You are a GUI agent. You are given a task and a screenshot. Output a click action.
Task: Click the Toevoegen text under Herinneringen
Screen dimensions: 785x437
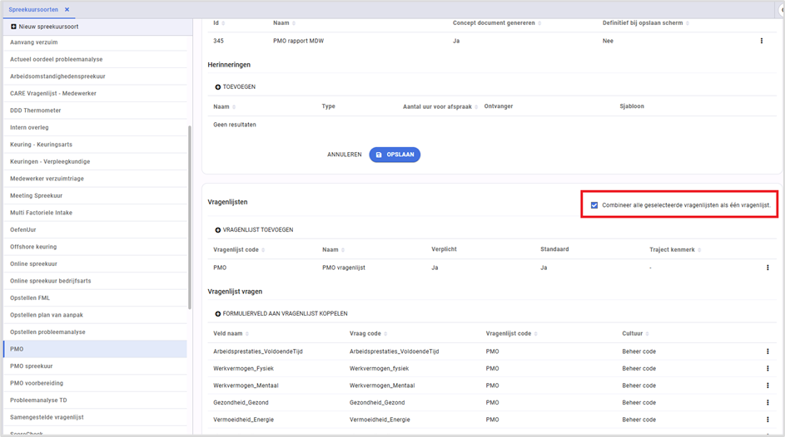(239, 87)
